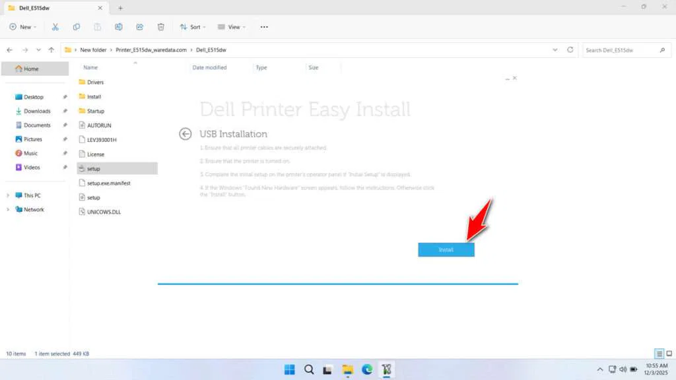This screenshot has height=380, width=676.
Task: Click the Paste icon in the toolbar
Action: (x=98, y=27)
